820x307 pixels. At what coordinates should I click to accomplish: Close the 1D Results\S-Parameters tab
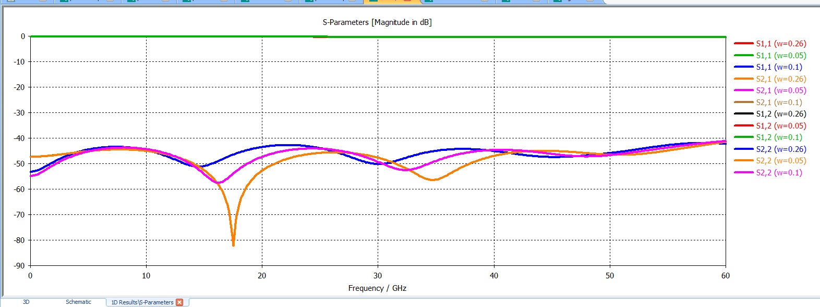click(x=179, y=302)
